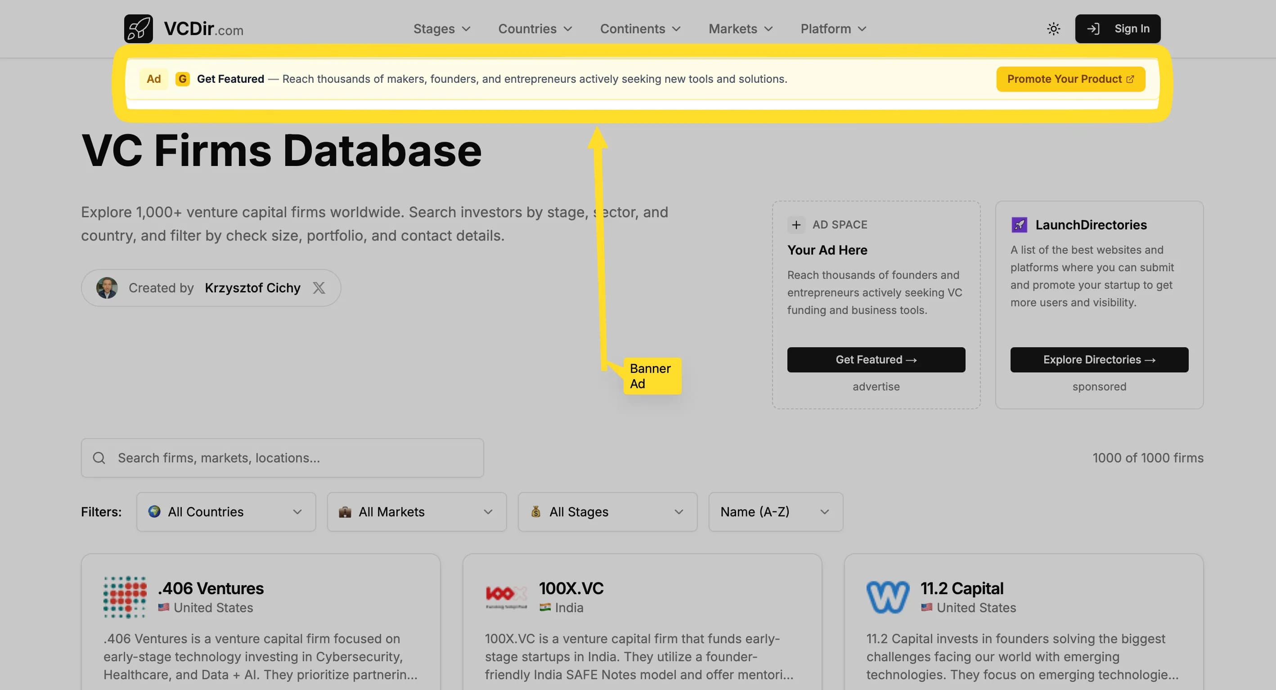Click inside the firms search input field

click(283, 458)
